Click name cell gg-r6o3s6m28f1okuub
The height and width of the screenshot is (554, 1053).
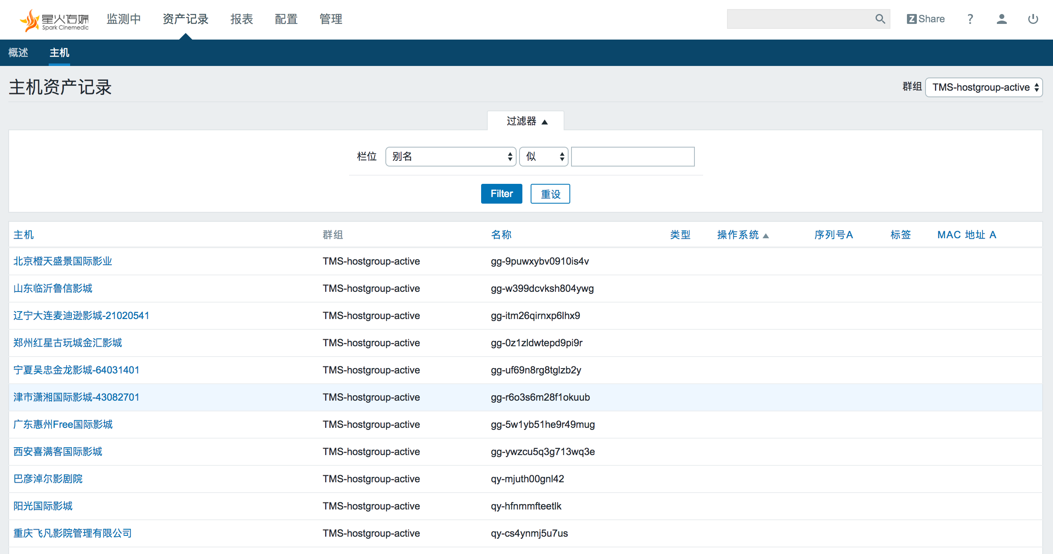(x=540, y=397)
